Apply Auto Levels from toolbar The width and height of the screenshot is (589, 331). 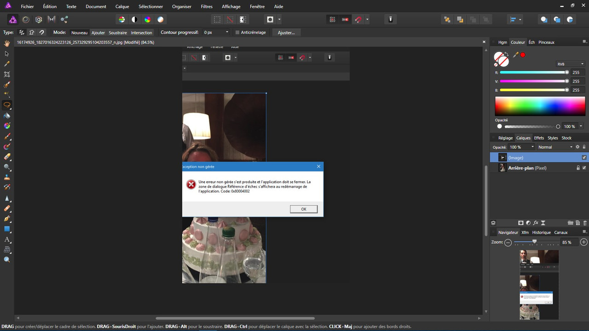click(121, 19)
